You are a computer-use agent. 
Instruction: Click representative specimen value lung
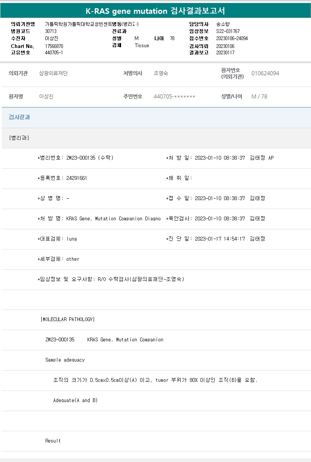point(72,239)
